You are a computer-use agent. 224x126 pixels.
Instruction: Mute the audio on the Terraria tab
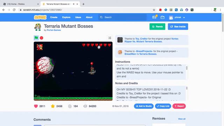coord(73,4)
